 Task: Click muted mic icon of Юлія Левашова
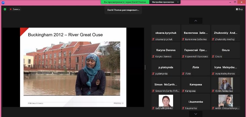pos(213,91)
